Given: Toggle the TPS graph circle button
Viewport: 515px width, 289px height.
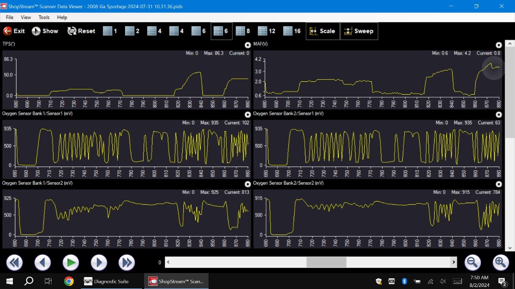Looking at the screenshot, I should point(248,45).
